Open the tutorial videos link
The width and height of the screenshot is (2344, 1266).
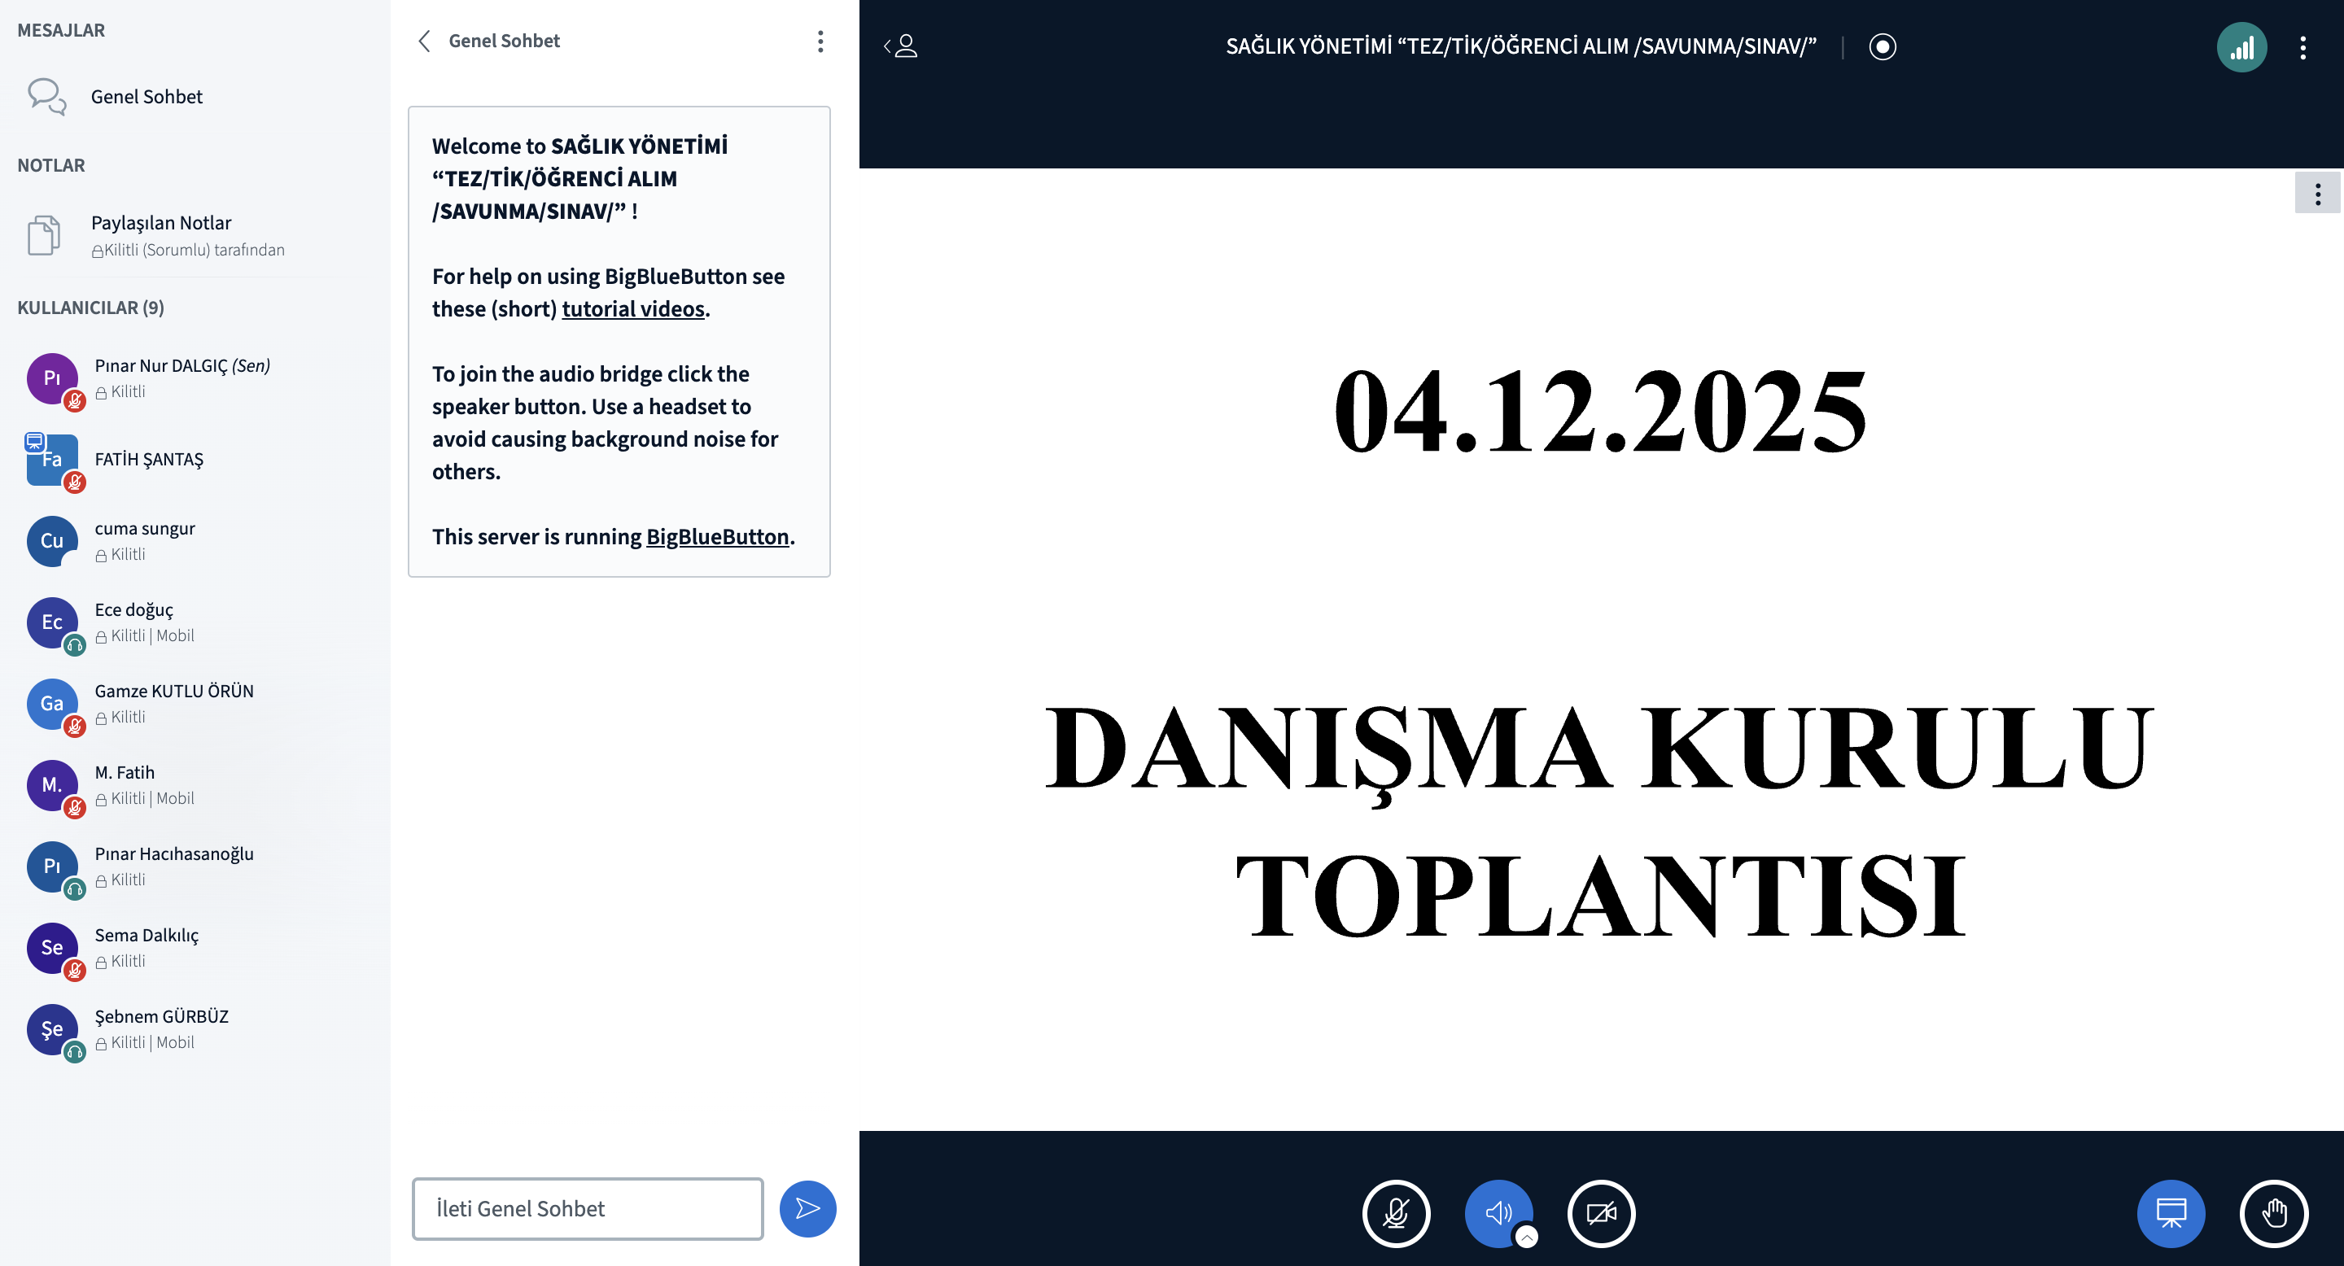tap(632, 309)
